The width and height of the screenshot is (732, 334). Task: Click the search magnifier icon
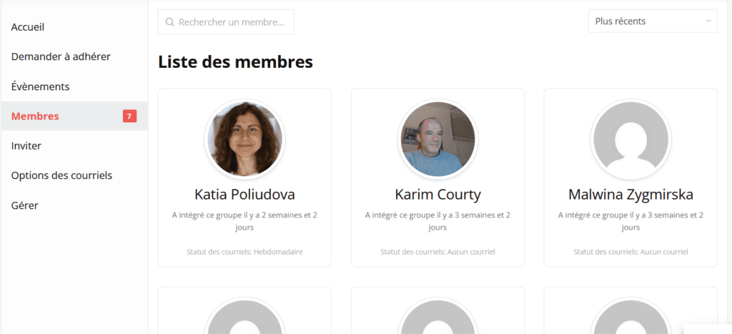(x=170, y=22)
